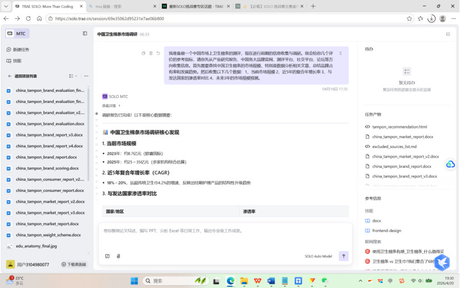Bookmark this page with the star icon
The image size is (460, 288).
pos(410,18)
